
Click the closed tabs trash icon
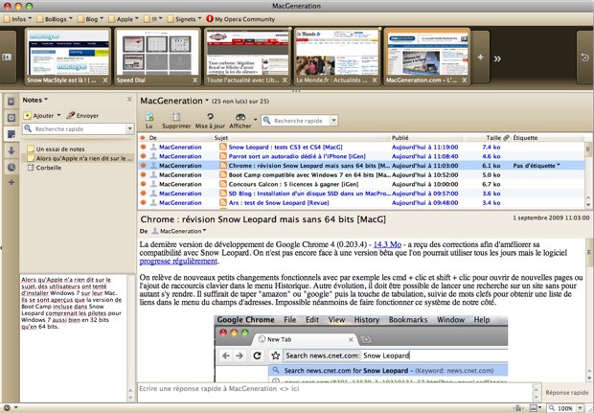(x=585, y=57)
